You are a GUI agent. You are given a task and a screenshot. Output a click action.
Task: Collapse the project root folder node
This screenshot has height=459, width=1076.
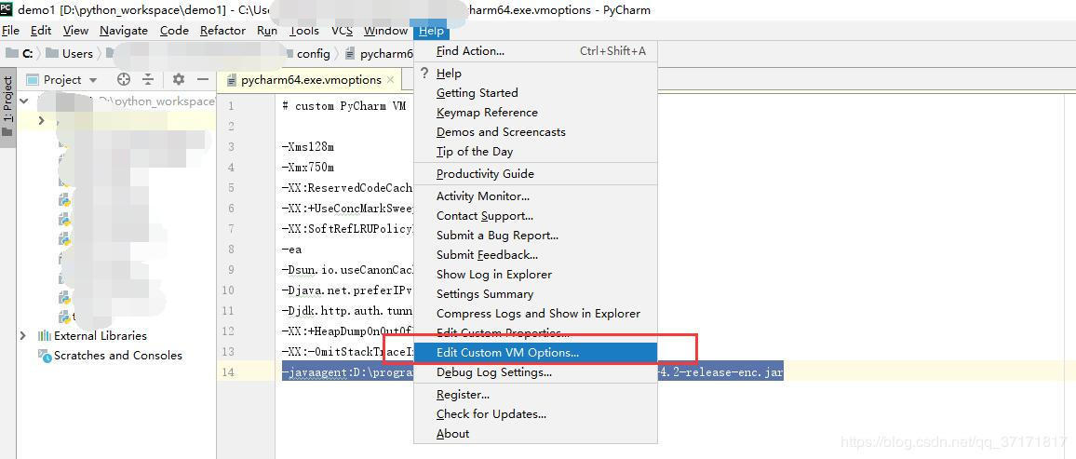click(24, 101)
